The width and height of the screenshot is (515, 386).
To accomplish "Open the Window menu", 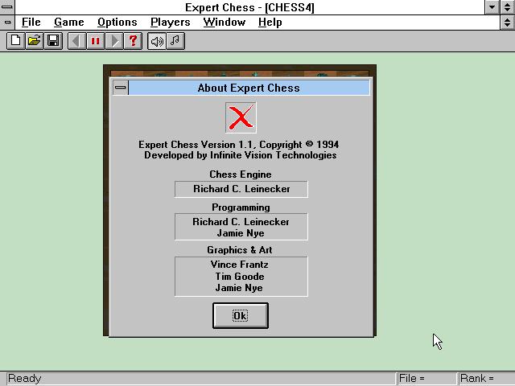I will pos(225,22).
